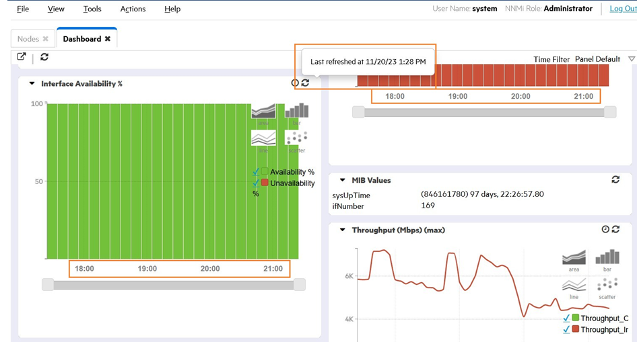
Task: Uncheck the red Throughput_Ir series
Action: point(566,329)
